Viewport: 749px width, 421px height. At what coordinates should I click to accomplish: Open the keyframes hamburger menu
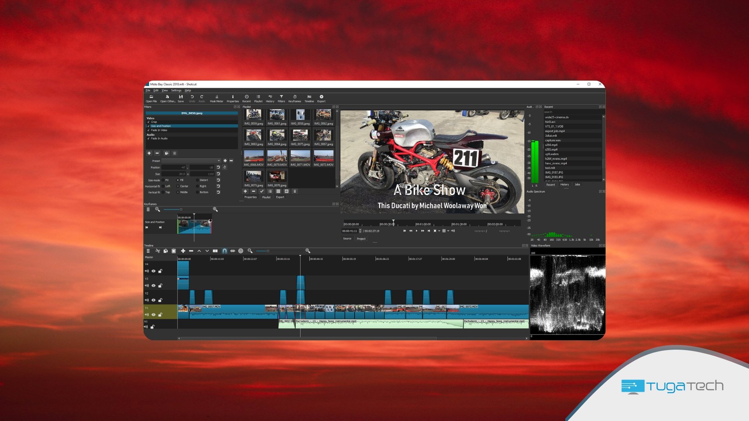148,209
